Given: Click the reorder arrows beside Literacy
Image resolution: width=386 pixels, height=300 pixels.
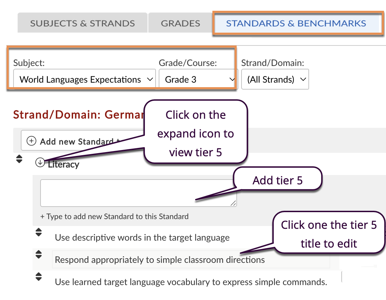Looking at the screenshot, I should 19,159.
